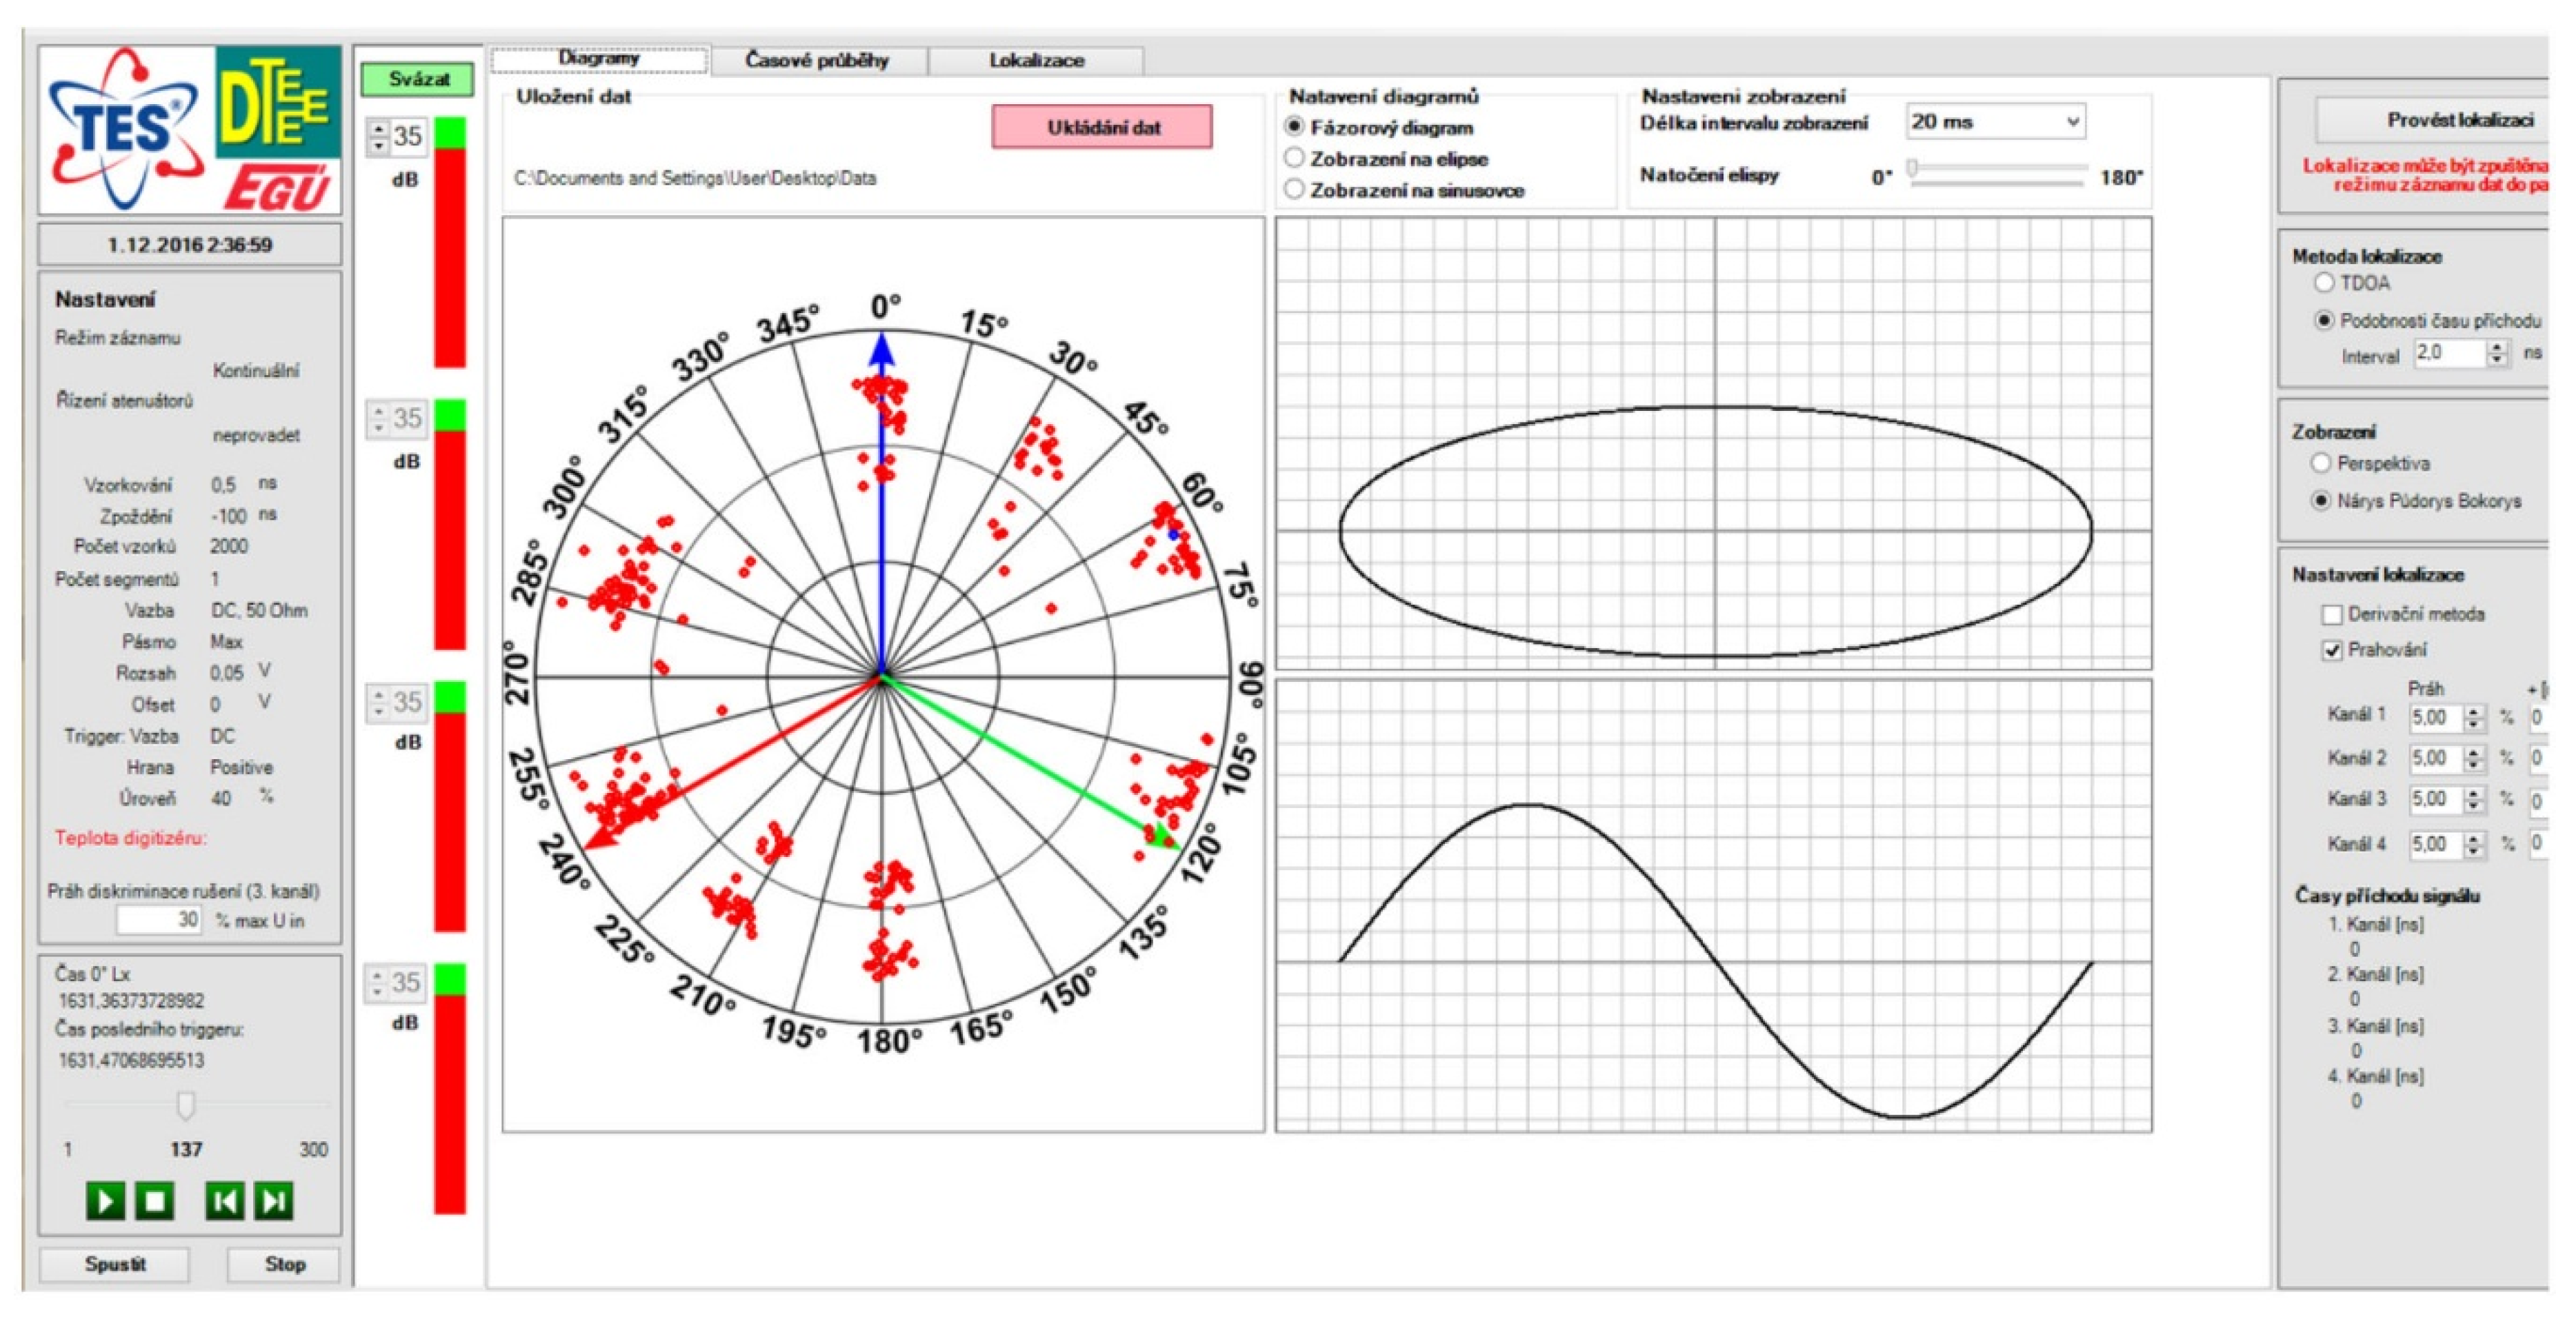This screenshot has width=2576, height=1319.
Task: Increase Kanál 1 threshold spinner
Action: click(x=2474, y=712)
